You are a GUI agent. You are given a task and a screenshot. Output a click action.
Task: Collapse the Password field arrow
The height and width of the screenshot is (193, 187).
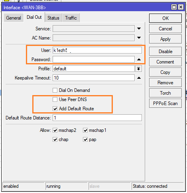tap(139, 60)
